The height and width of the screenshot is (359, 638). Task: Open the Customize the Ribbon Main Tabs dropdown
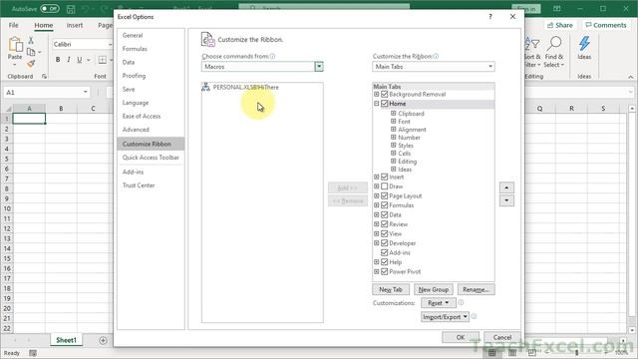coord(490,67)
